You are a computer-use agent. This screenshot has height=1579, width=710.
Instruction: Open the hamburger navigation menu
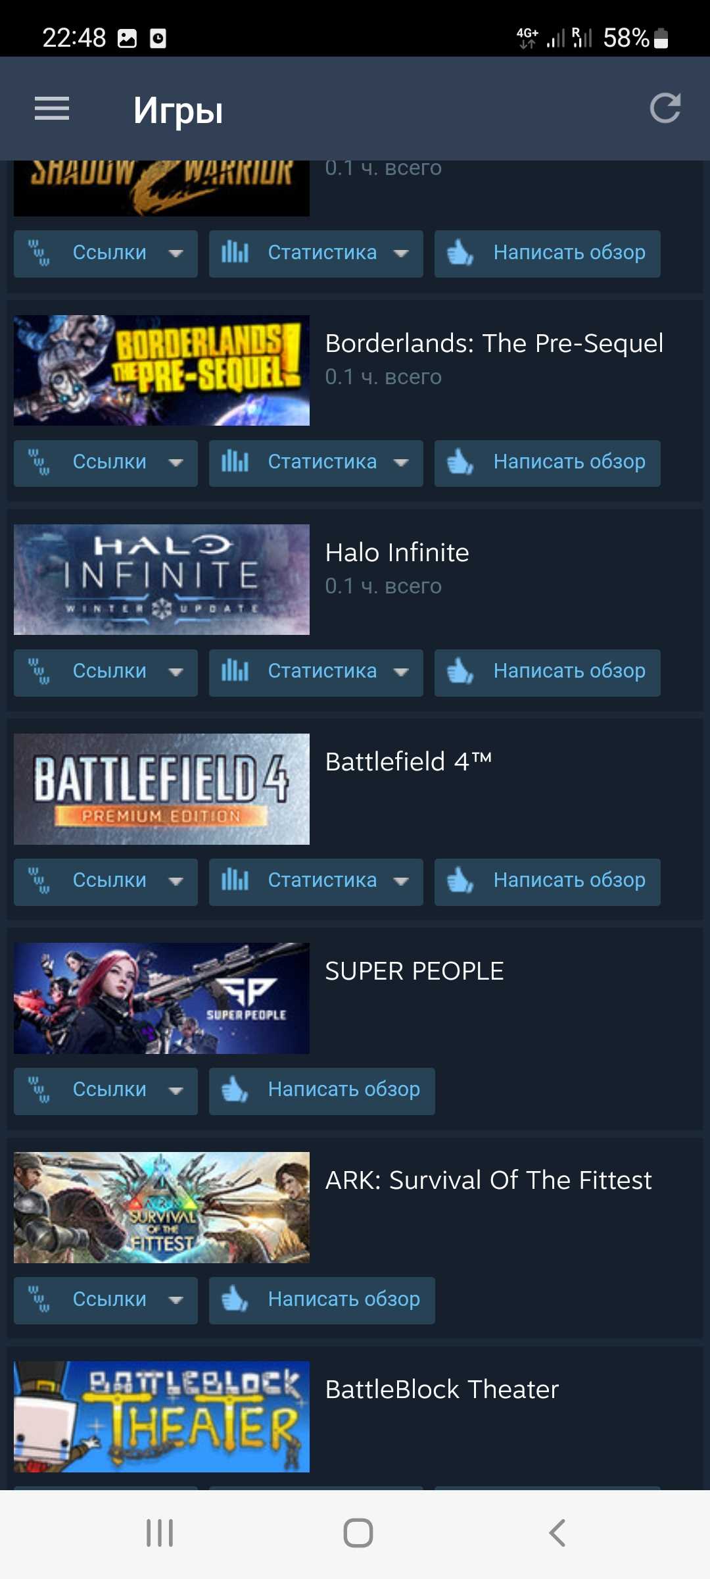[52, 109]
